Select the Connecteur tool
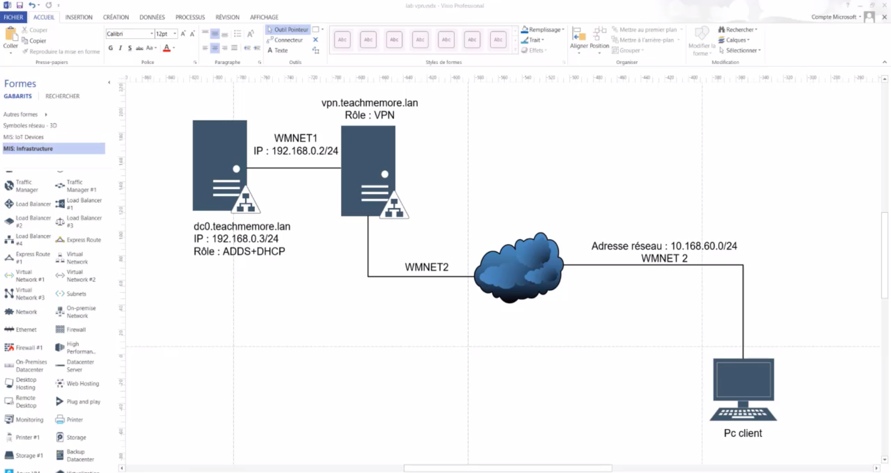Screen dimensions: 891x473 point(286,40)
